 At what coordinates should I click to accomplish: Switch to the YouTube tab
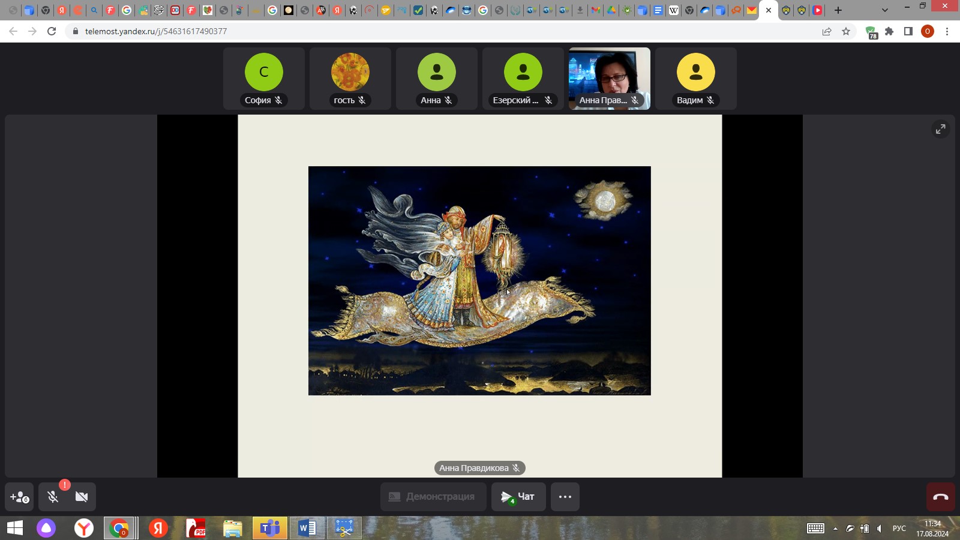(818, 10)
